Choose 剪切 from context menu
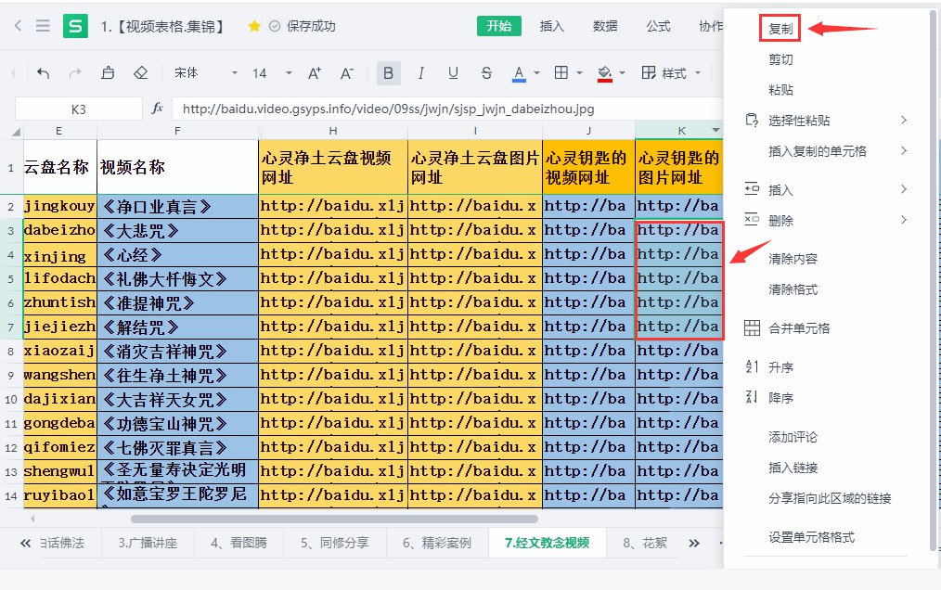 (780, 59)
